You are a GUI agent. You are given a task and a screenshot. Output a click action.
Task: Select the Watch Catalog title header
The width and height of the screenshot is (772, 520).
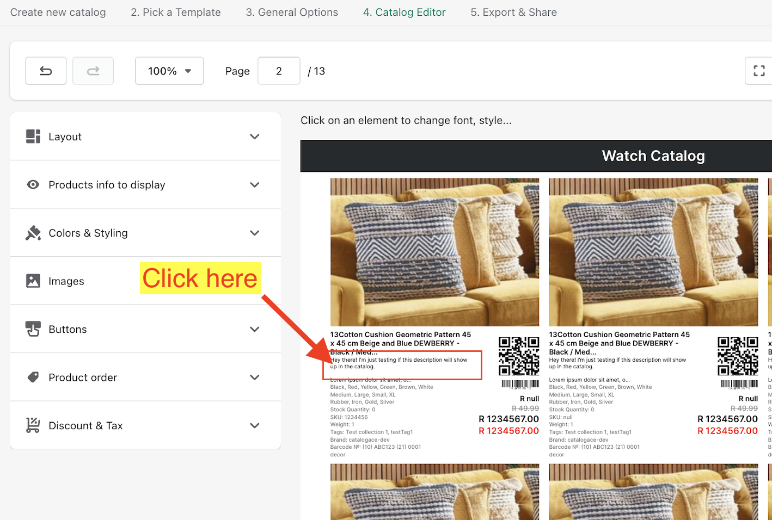click(653, 156)
